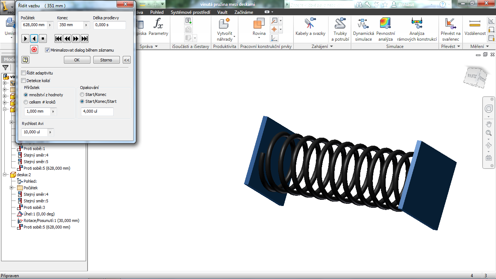Screen dimensions: 496x279
Task: Open the Vault ribbon tab
Action: click(222, 12)
